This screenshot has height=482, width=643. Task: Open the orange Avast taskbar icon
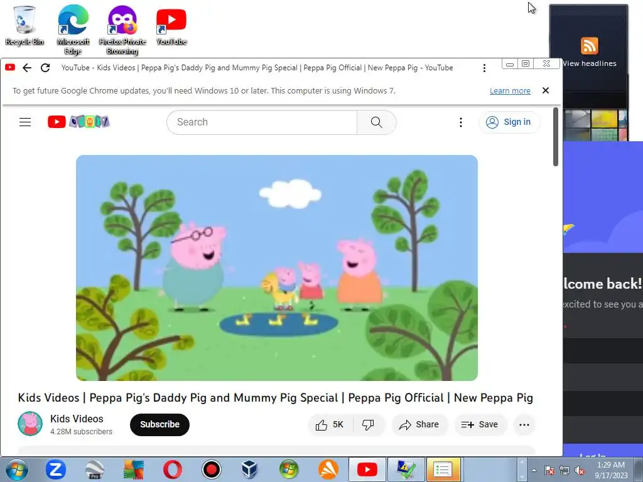(x=328, y=469)
